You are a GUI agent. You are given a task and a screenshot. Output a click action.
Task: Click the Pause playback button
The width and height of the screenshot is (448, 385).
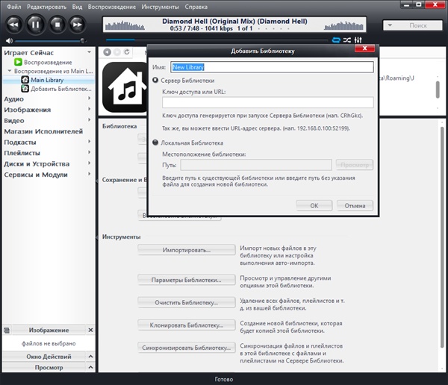pos(34,24)
